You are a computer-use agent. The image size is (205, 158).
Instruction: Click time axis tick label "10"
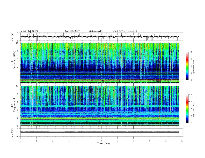tap(182, 141)
